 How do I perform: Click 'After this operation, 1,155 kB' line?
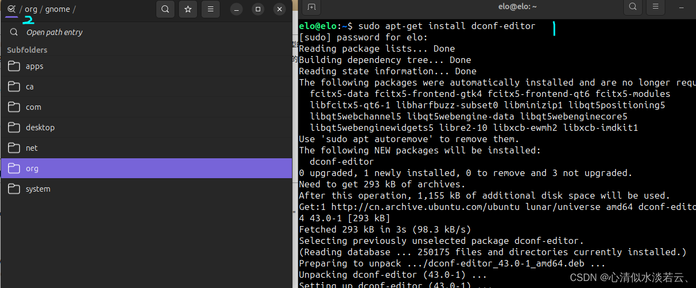point(484,195)
